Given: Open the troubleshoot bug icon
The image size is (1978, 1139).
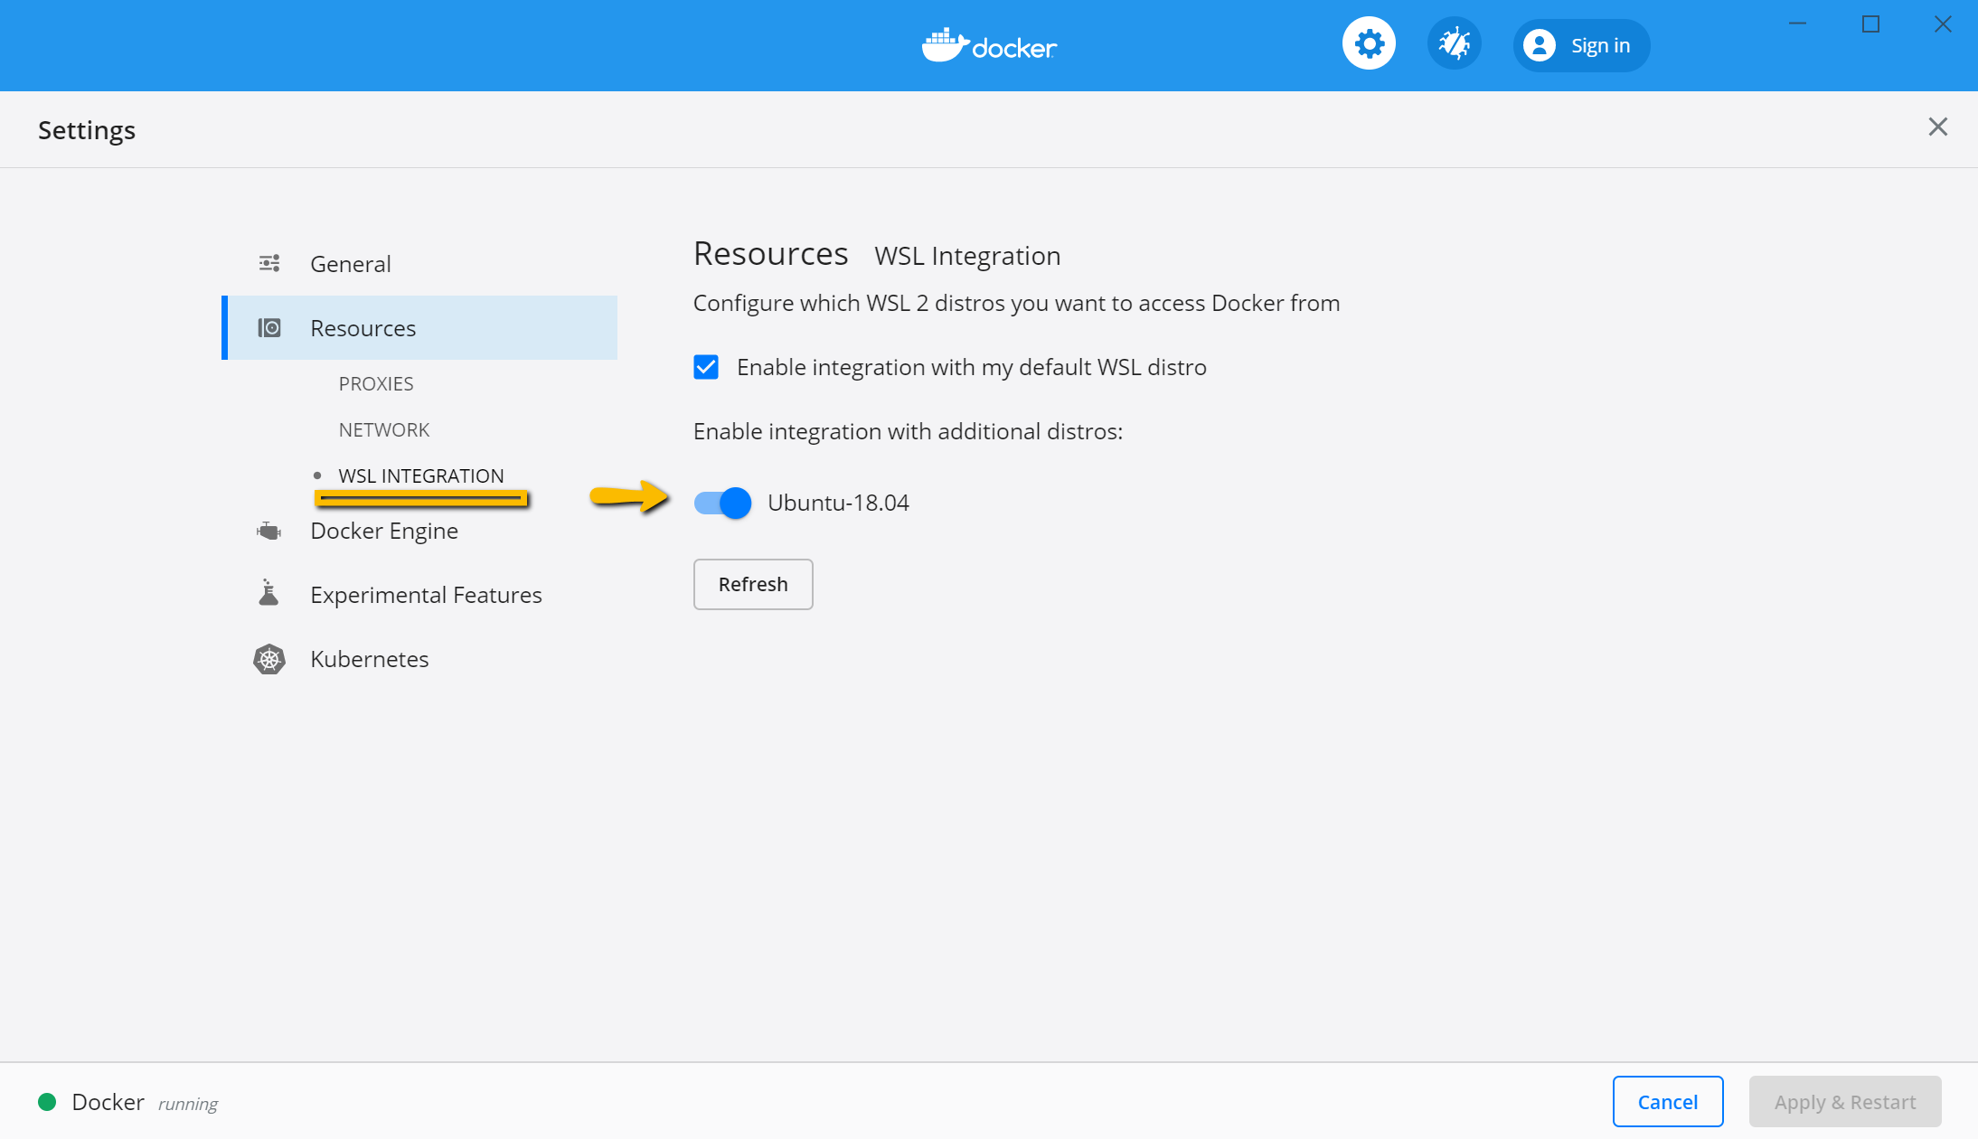Looking at the screenshot, I should tap(1454, 43).
